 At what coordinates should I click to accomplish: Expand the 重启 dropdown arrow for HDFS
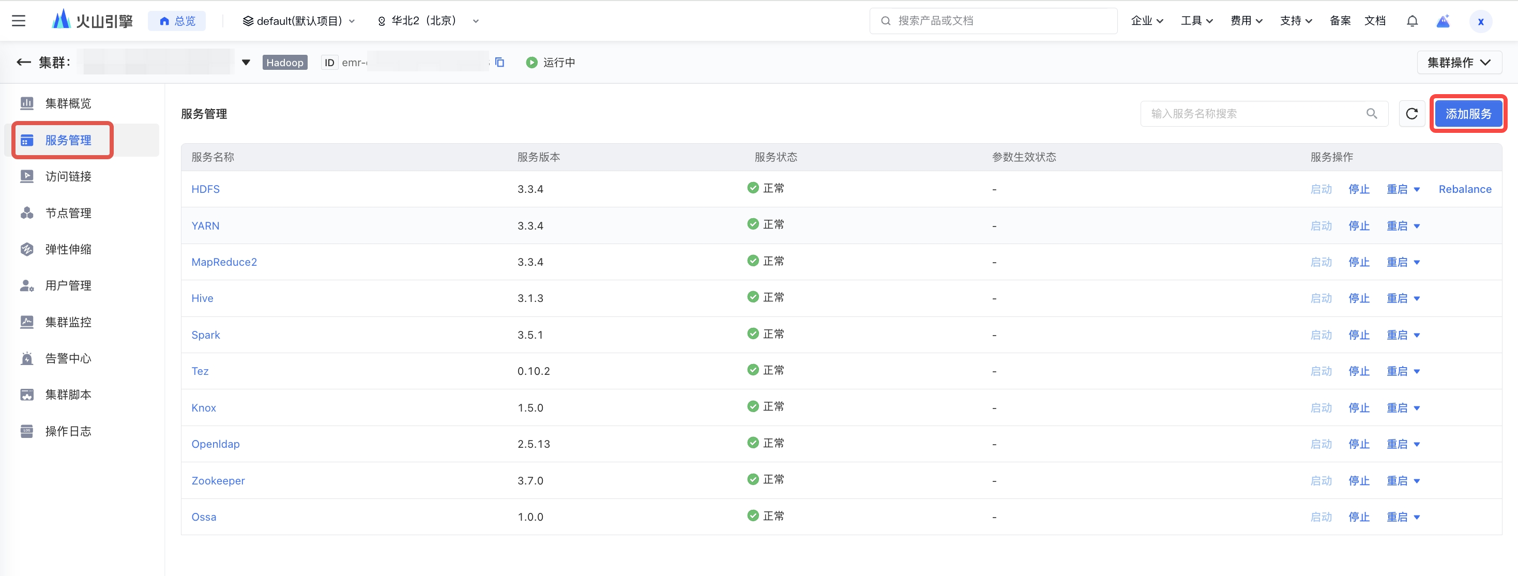[x=1417, y=190]
